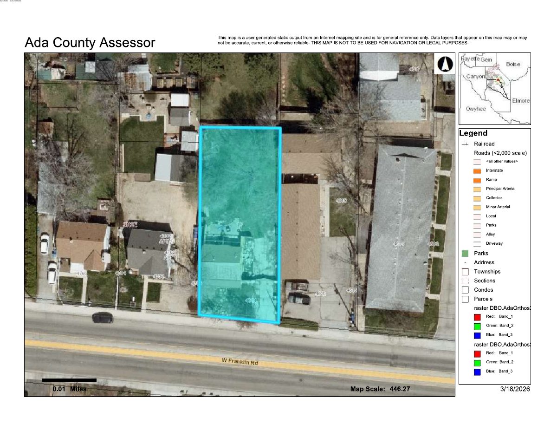
Task: Click the map disclaimer text at top
Action: pyautogui.click(x=372, y=40)
